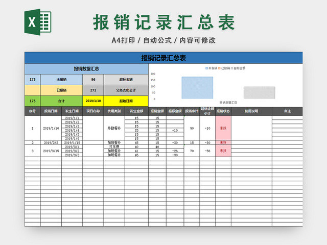The height and width of the screenshot is (245, 327).
Task: Select the 超标金额小计 column header
Action: 207,111
